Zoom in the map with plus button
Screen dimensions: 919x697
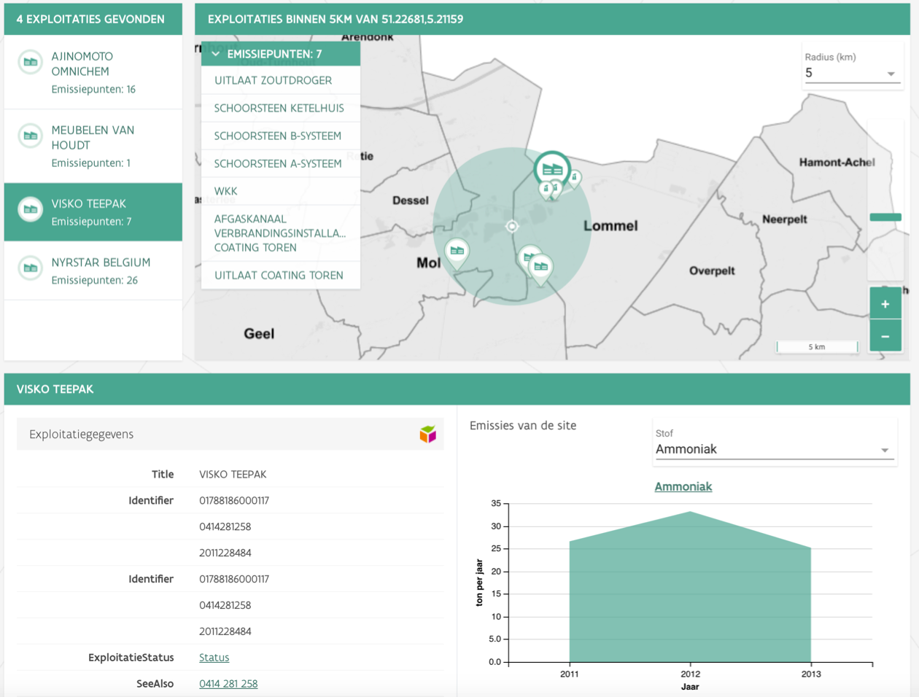(x=885, y=304)
